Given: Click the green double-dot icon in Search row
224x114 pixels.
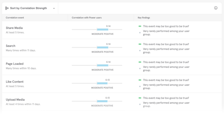Looking at the screenshot, I should click(x=140, y=44).
